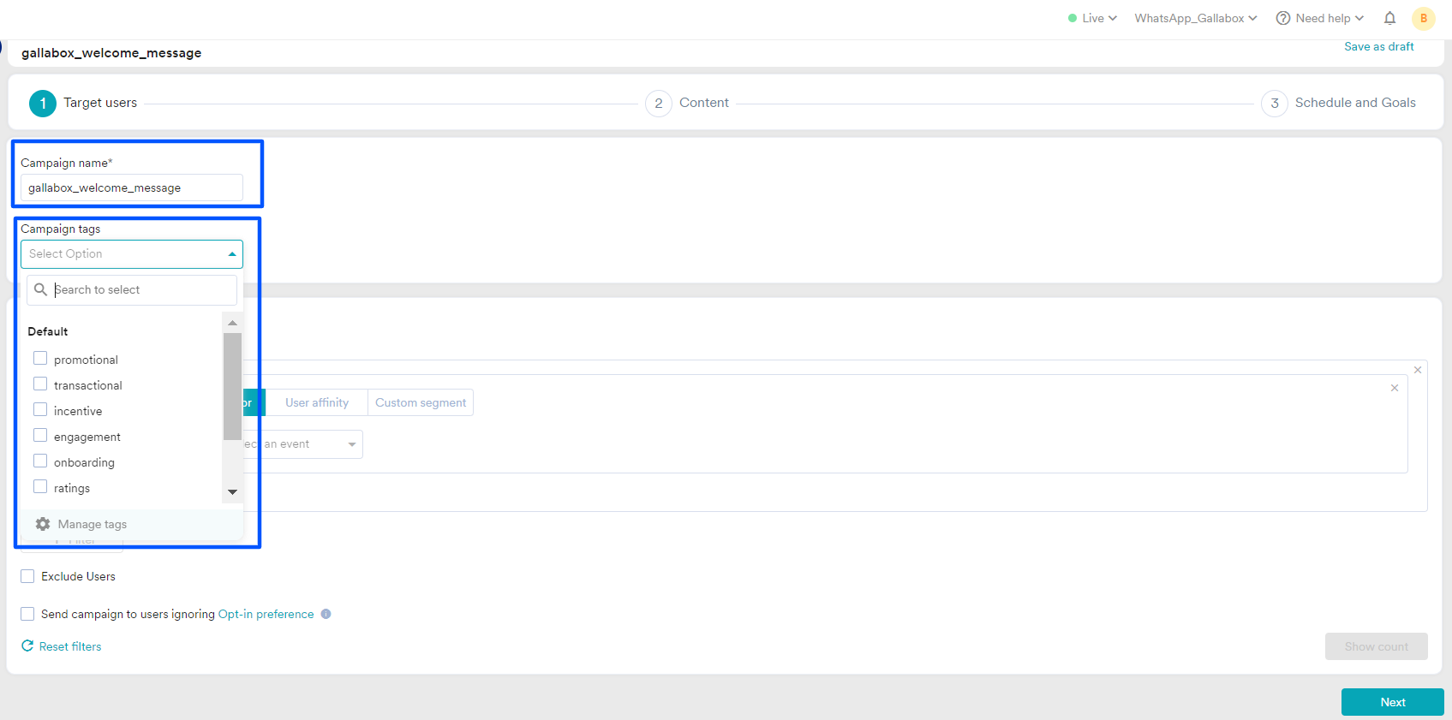Screen dimensions: 1452x720
Task: Click the Campaign name input field
Action: tap(132, 188)
